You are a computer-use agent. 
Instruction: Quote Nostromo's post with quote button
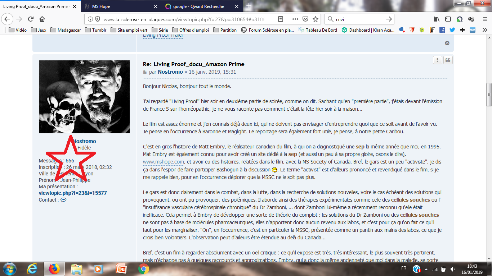coord(448,60)
